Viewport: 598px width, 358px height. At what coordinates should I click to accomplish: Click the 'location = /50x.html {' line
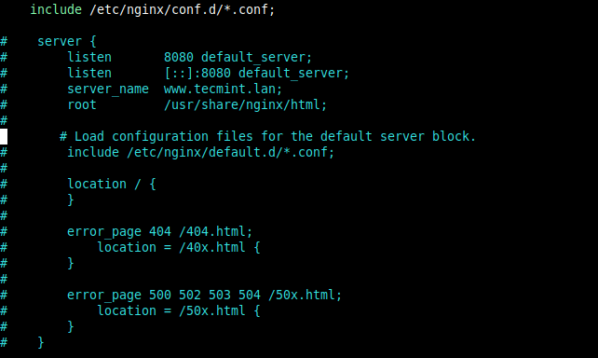pos(179,310)
